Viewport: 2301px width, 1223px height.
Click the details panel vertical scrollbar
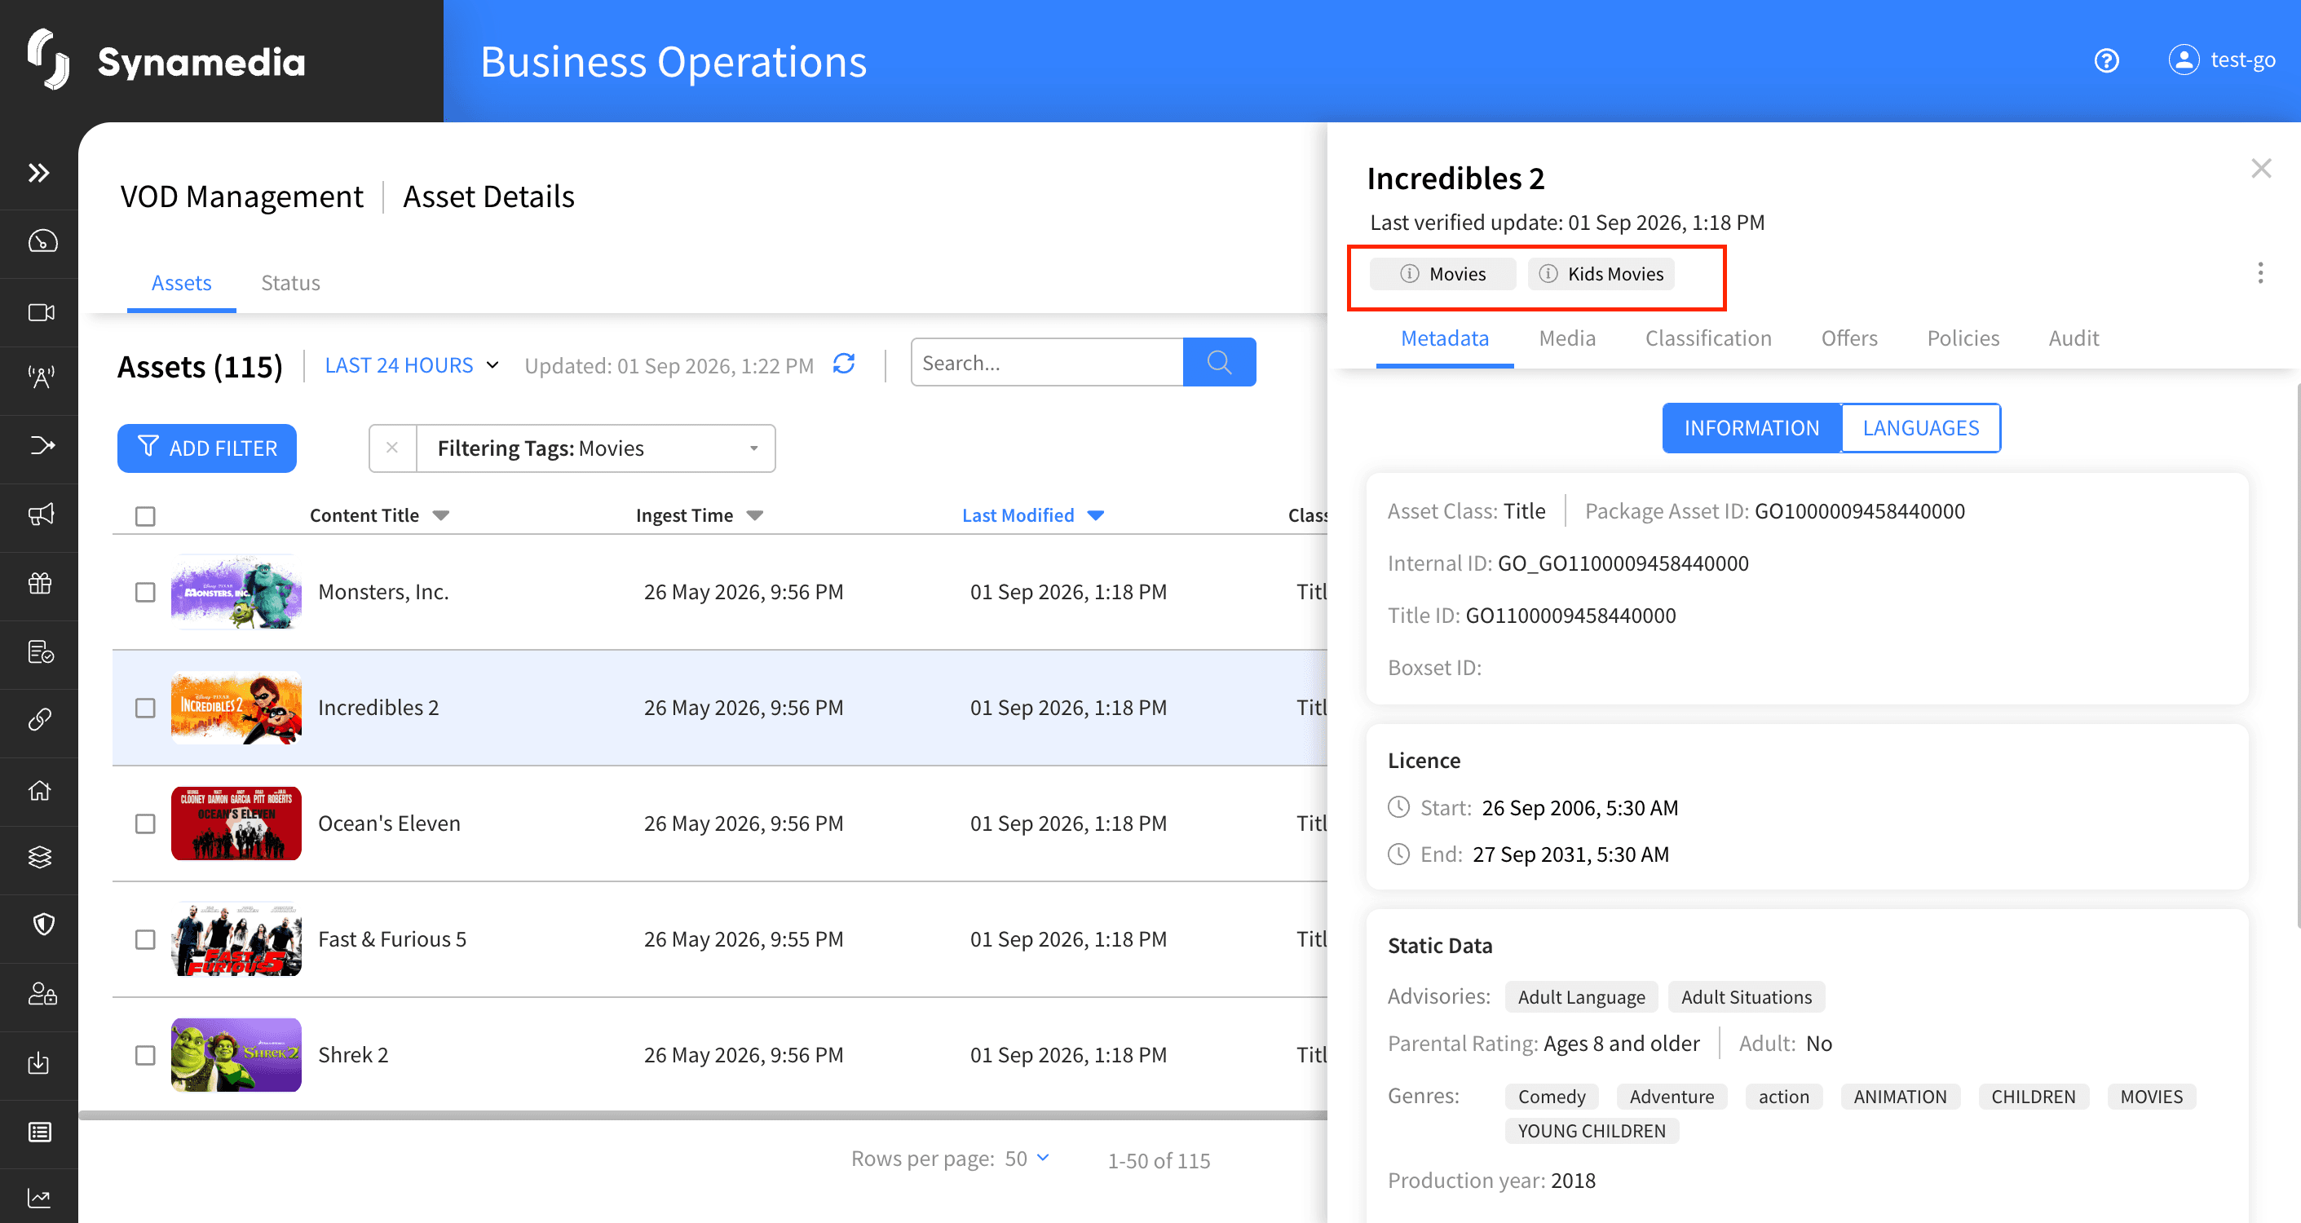pos(2297,656)
